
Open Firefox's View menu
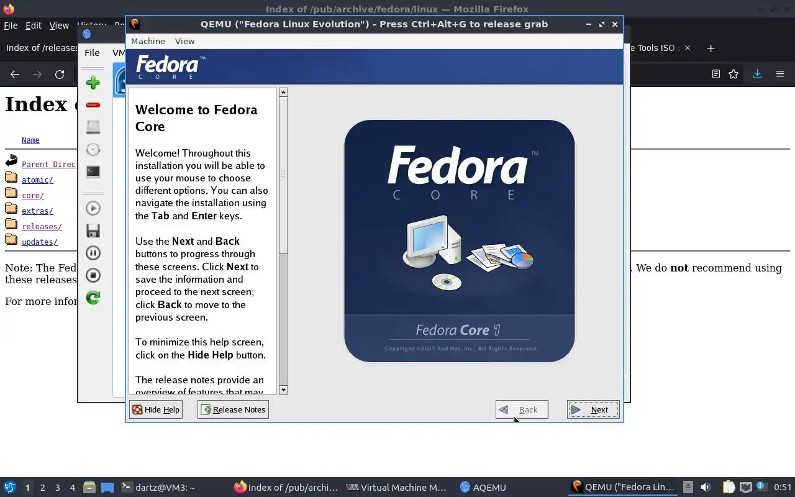coord(59,25)
